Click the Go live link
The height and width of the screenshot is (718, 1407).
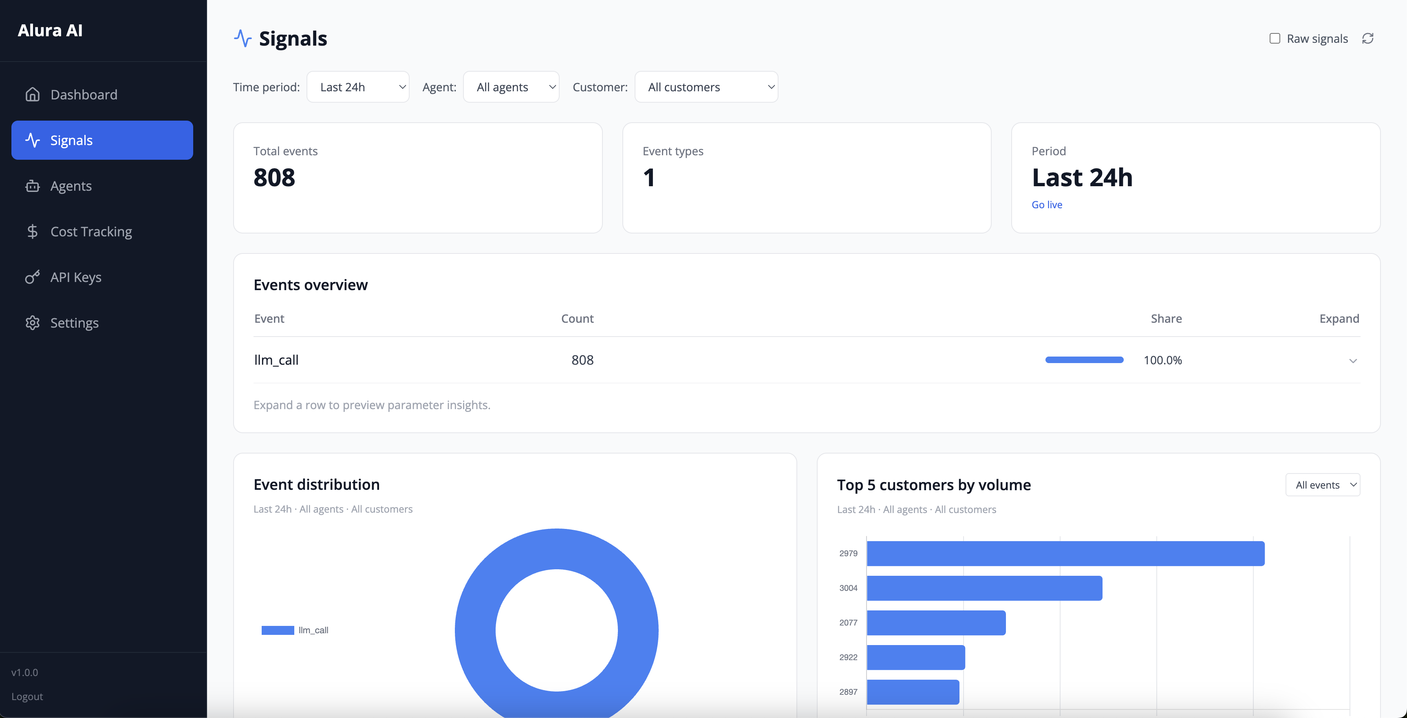[1047, 205]
